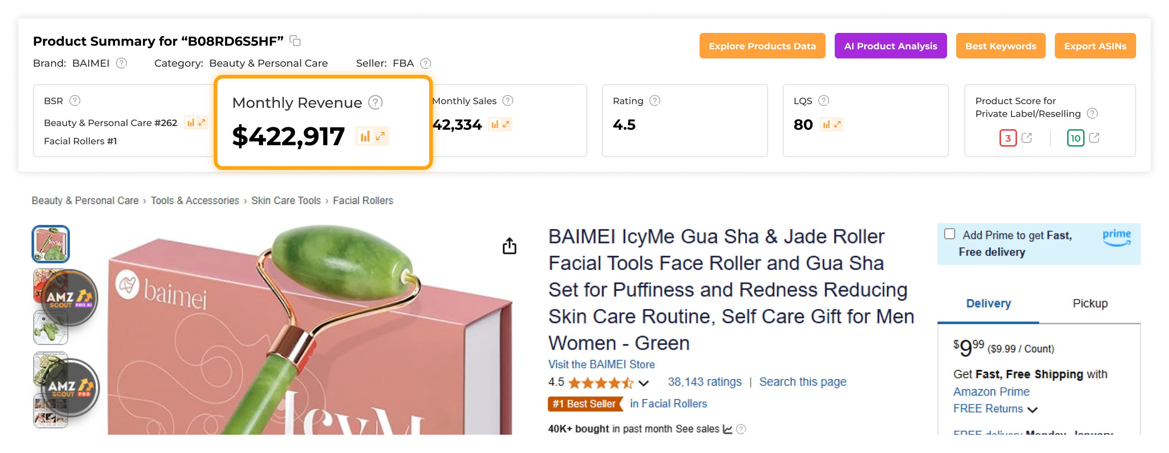Click the Seller FBA info icon

pyautogui.click(x=425, y=63)
